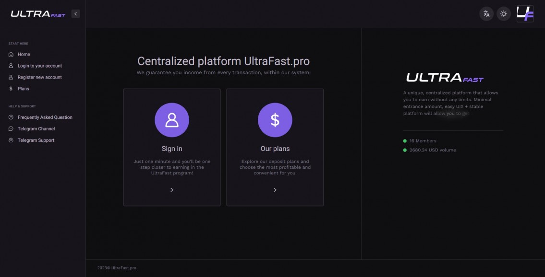Open the UF profile avatar
Viewport: 545px width, 277px height.
click(x=525, y=14)
